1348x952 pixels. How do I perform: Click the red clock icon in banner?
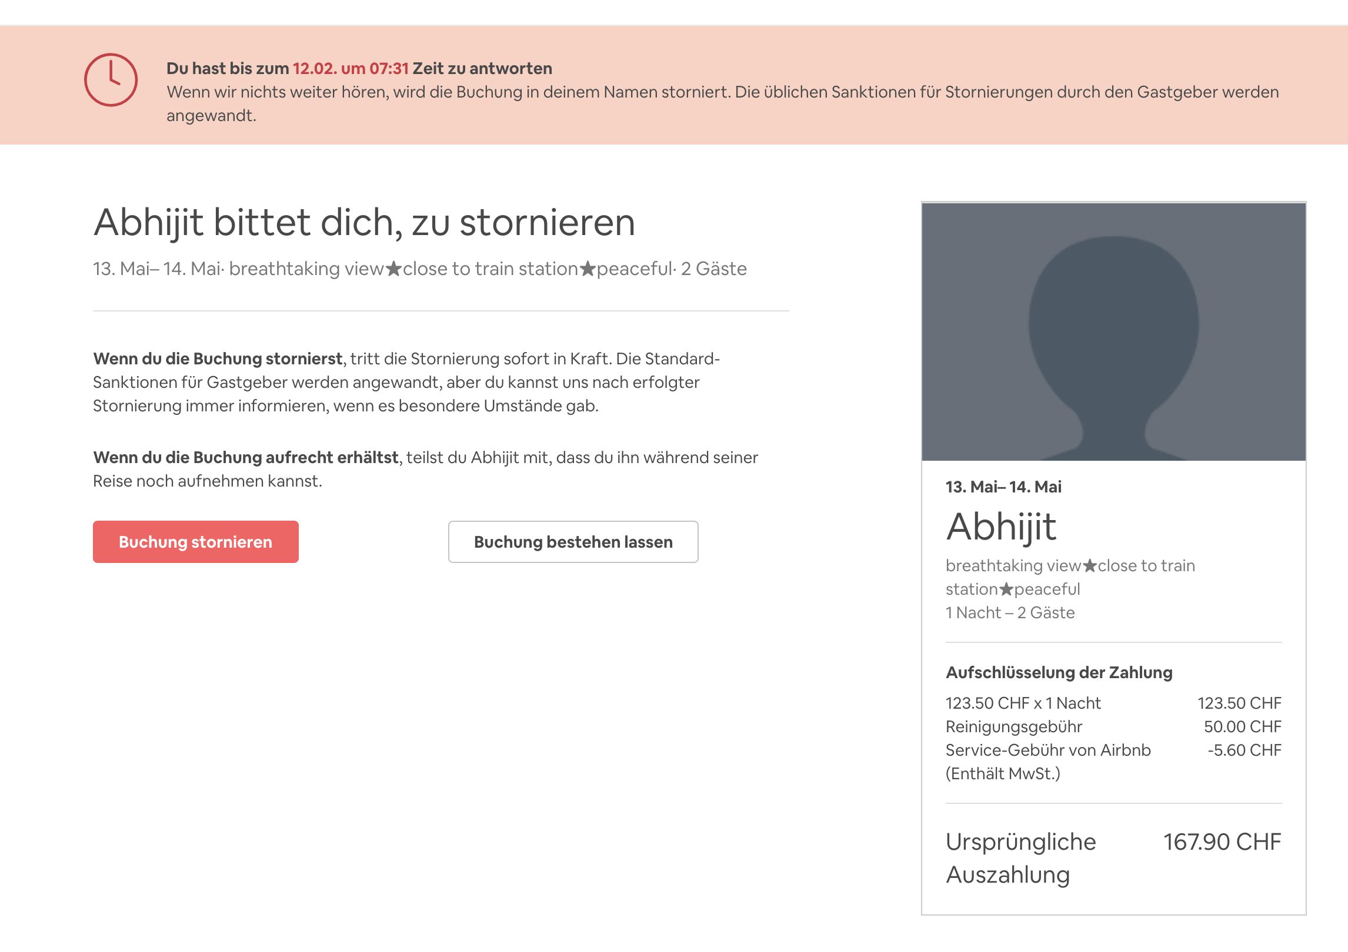coord(111,80)
